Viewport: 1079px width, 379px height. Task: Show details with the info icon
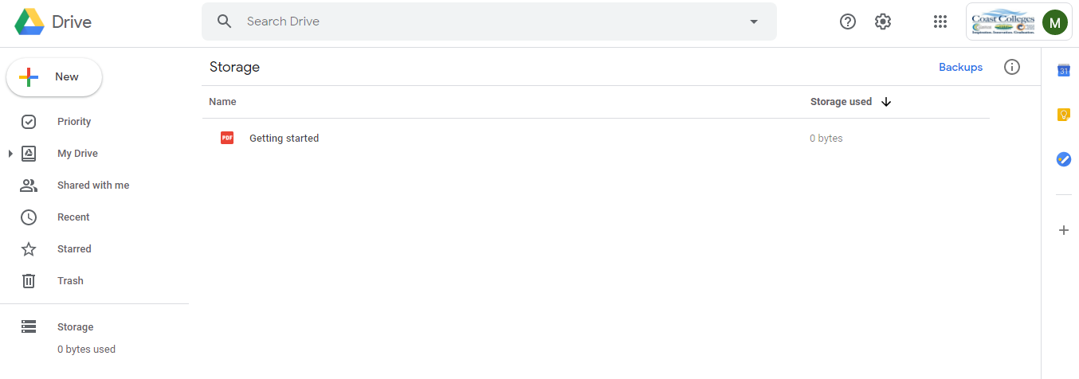pos(1012,67)
